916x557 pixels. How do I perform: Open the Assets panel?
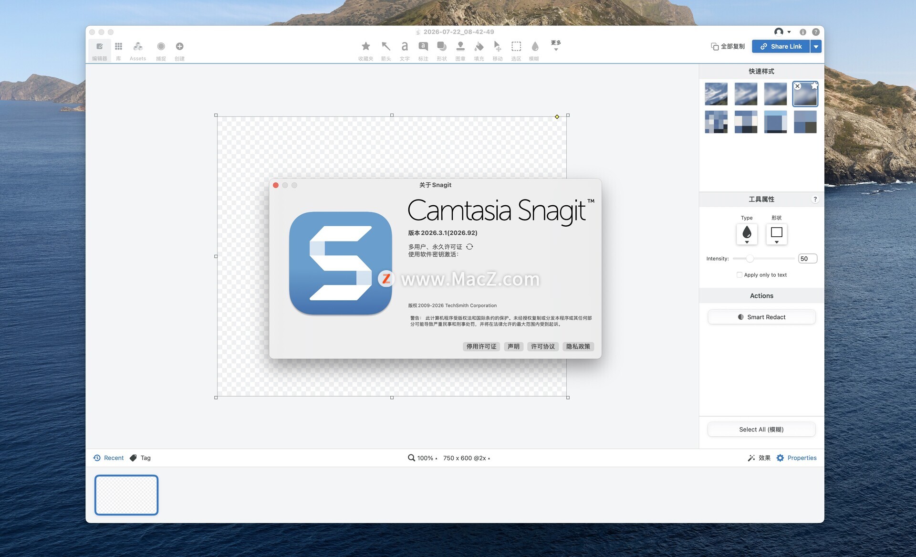pyautogui.click(x=138, y=51)
